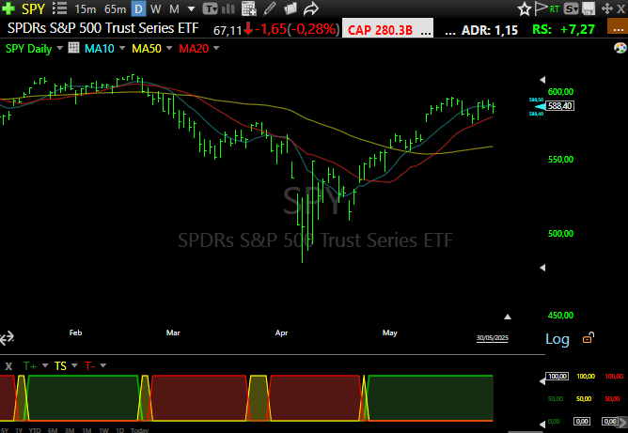Click the zoom arrows icon at lower left
The width and height of the screenshot is (628, 433).
pos(7,338)
